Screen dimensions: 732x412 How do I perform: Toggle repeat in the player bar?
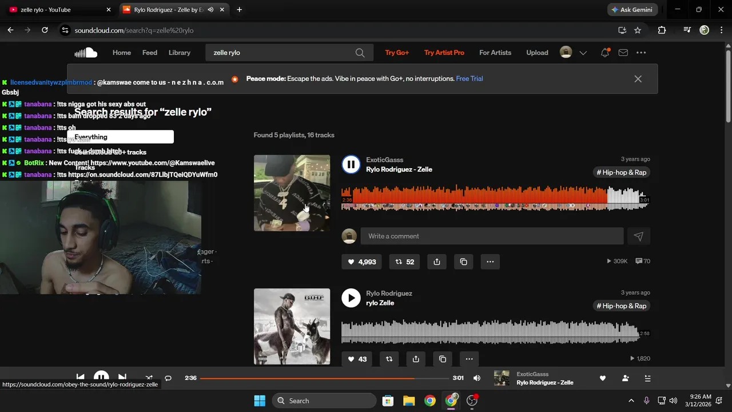point(168,378)
